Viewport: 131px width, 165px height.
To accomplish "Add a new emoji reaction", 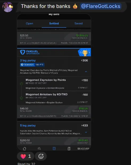I will [x=41, y=156].
